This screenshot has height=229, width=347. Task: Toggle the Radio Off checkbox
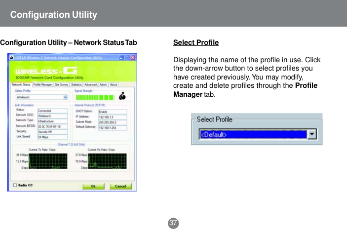point(15,185)
